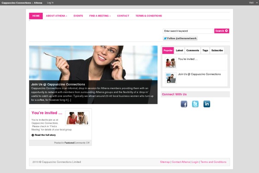Image resolution: width=259 pixels, height=173 pixels.
Task: Open TERMS & CONDITIONS in the navigation
Action: pyautogui.click(x=148, y=16)
